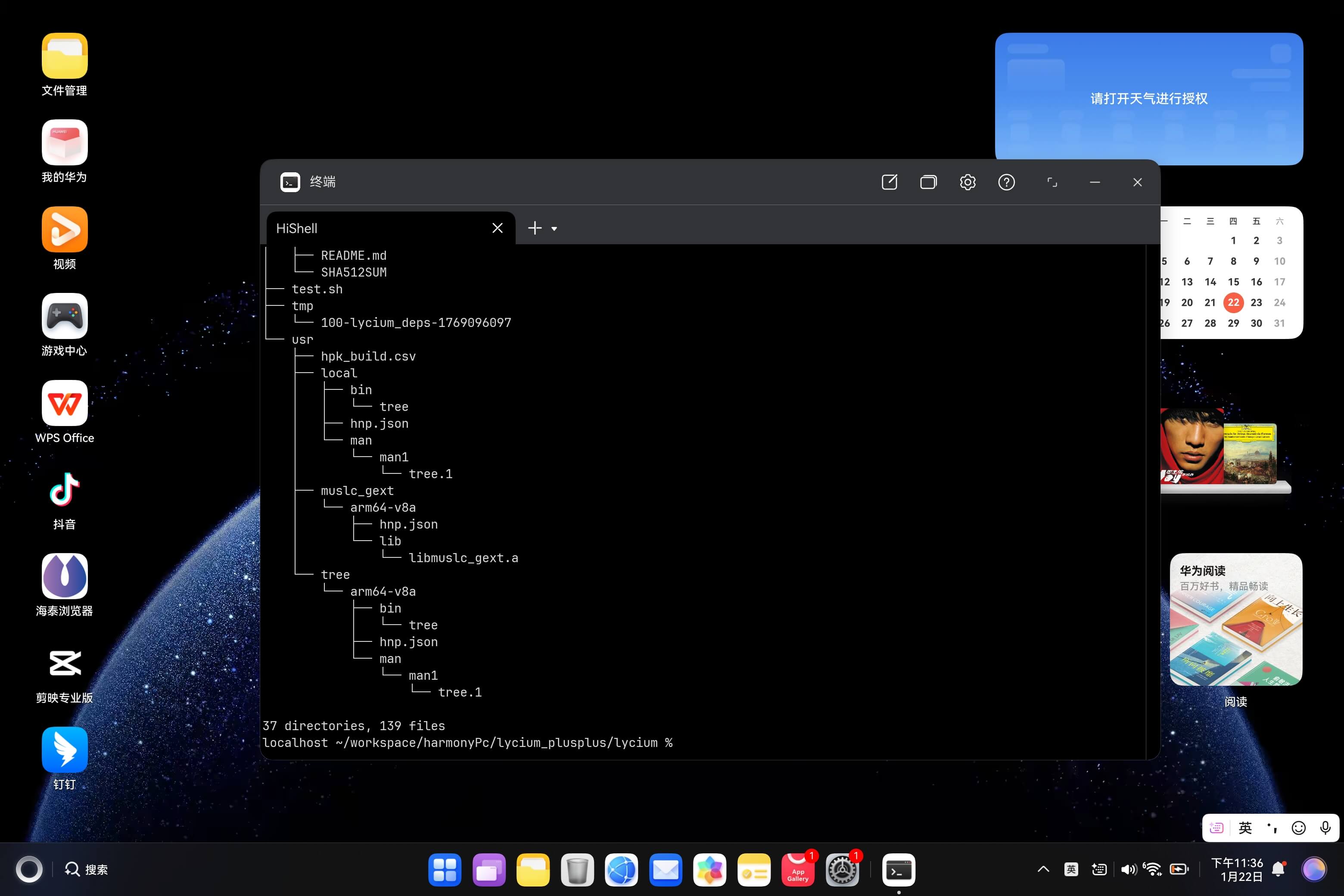
Task: Click the new window icon in terminal
Action: 889,182
